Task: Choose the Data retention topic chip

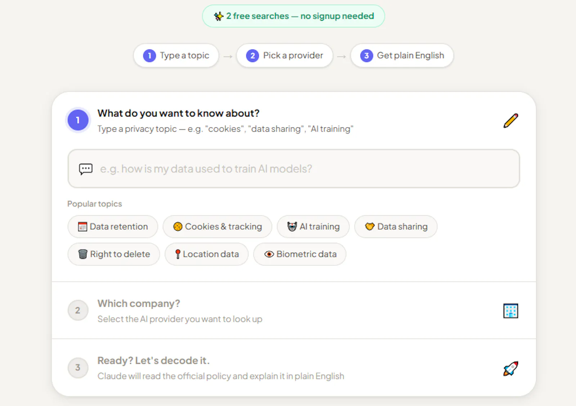Action: click(x=113, y=226)
